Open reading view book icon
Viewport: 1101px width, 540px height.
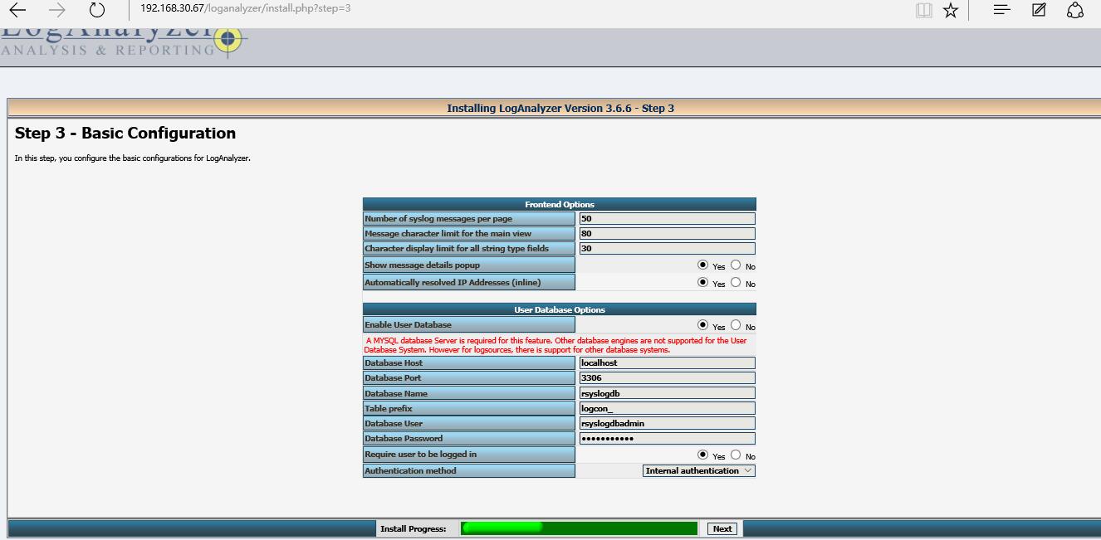click(x=924, y=10)
